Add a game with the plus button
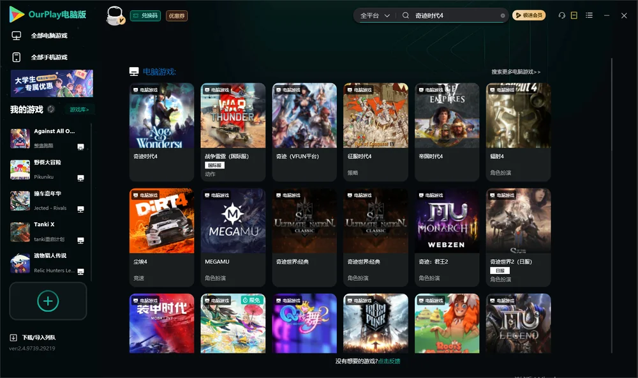 tap(48, 301)
